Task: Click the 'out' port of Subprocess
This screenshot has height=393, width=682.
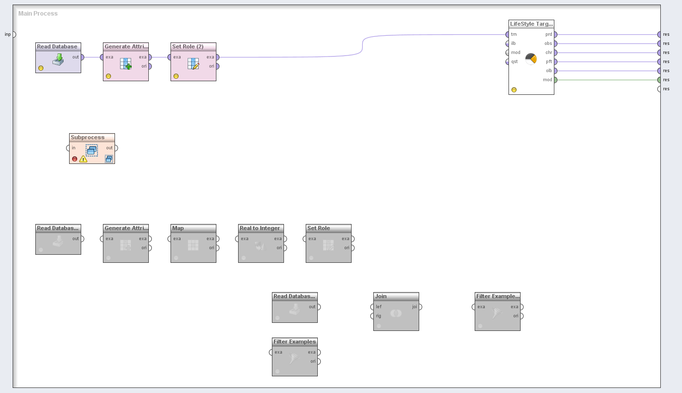Action: [116, 148]
